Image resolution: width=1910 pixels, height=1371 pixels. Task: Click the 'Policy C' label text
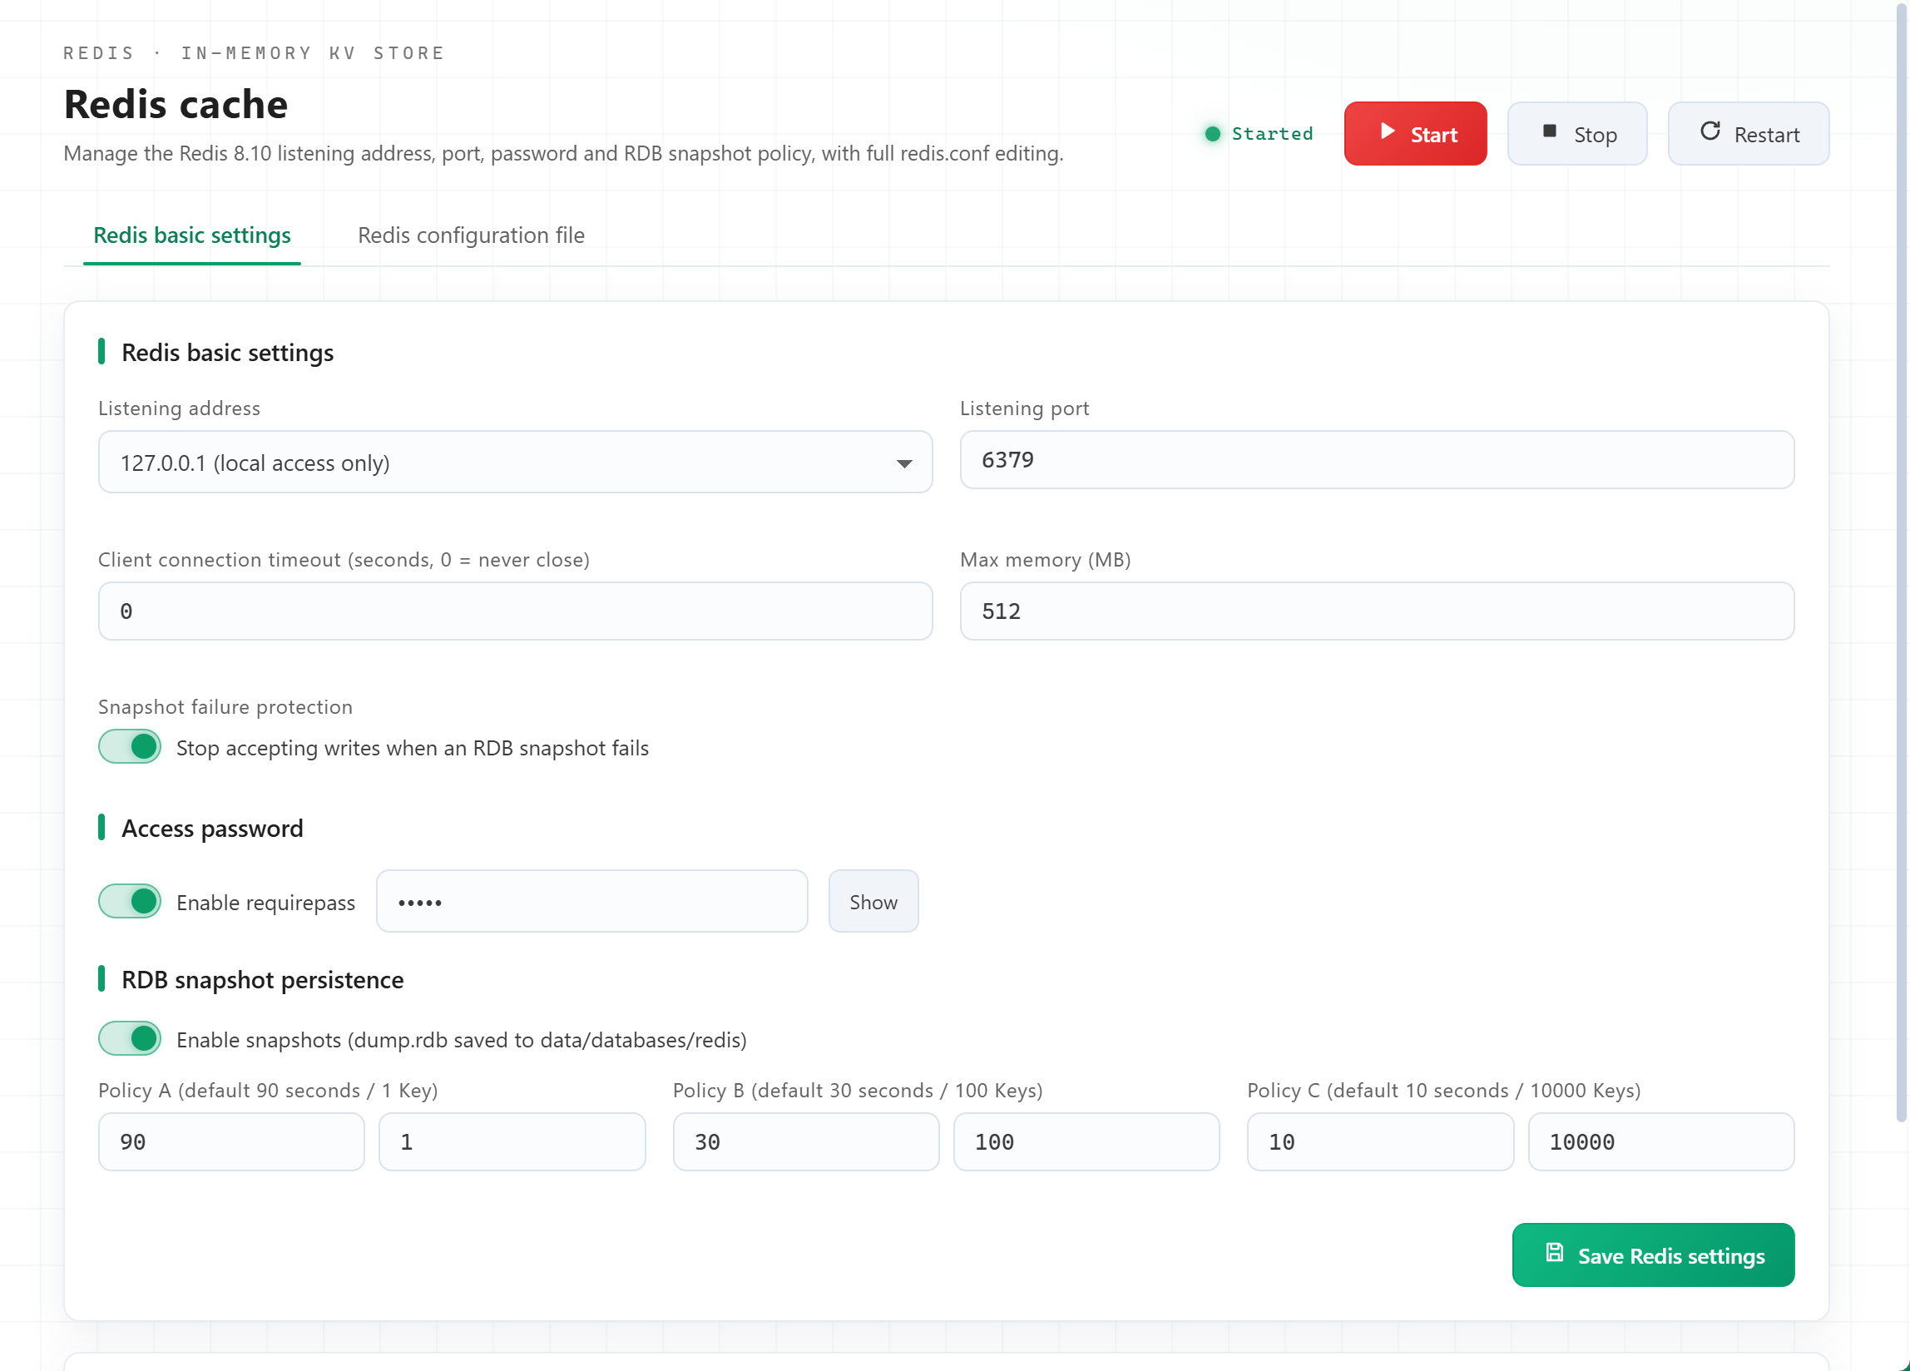1443,1091
